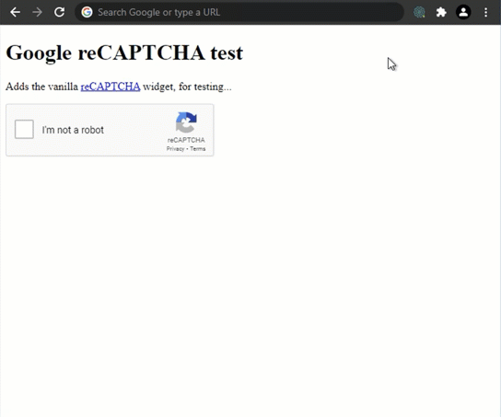
Task: Open the teal extension icon in toolbar
Action: pos(419,13)
